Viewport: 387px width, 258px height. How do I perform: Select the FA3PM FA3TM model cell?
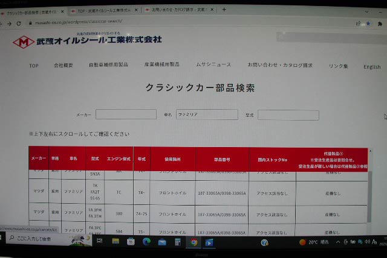pos(95,213)
